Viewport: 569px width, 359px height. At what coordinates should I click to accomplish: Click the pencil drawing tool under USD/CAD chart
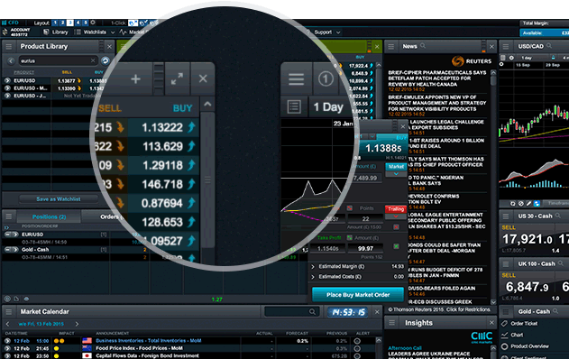[x=529, y=204]
